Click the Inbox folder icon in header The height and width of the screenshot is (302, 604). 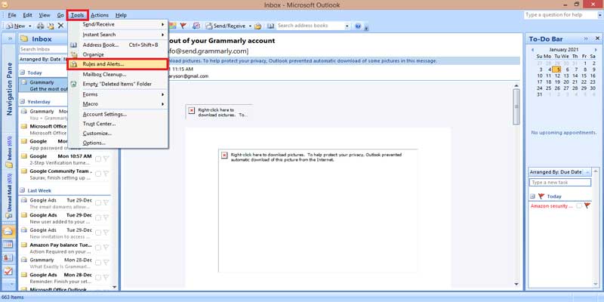click(x=24, y=39)
